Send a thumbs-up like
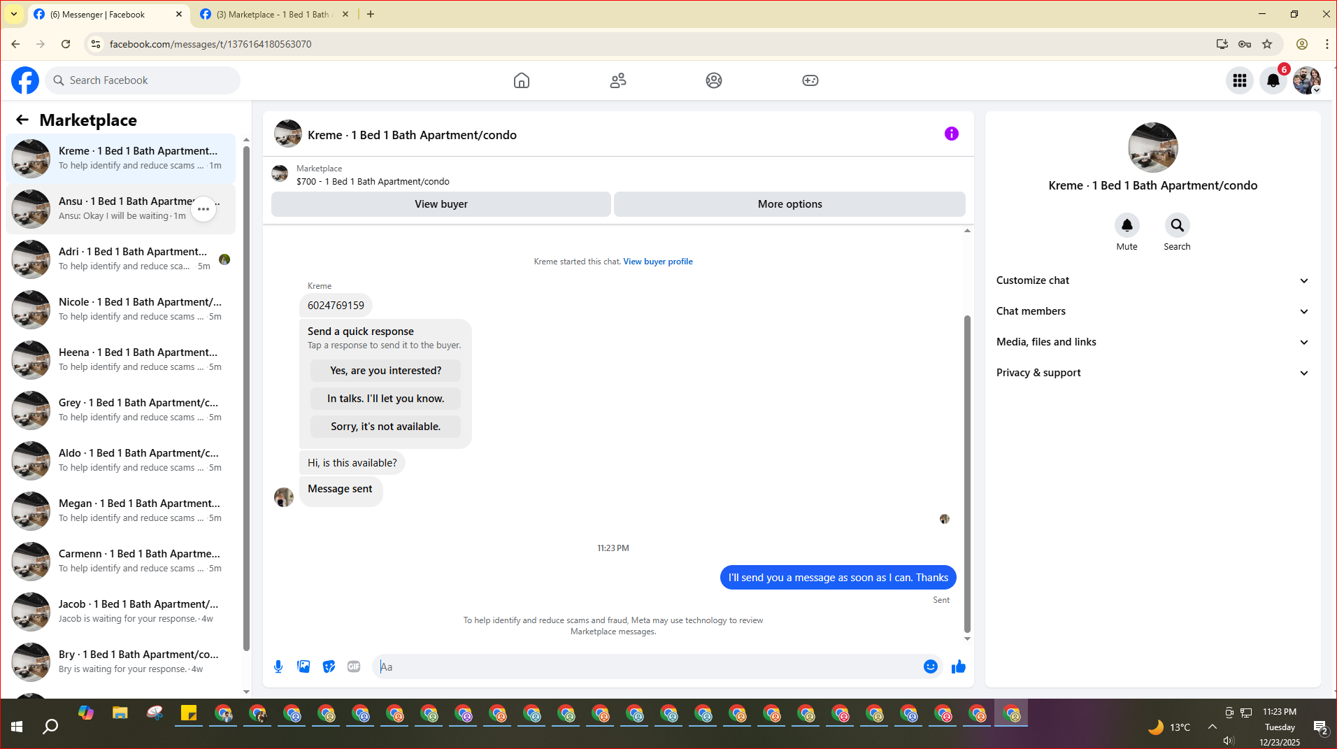Image resolution: width=1337 pixels, height=749 pixels. (959, 666)
